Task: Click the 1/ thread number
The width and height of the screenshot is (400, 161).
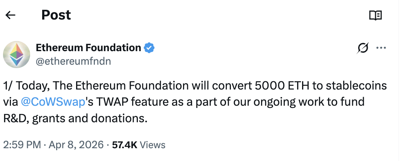Action: coord(9,85)
